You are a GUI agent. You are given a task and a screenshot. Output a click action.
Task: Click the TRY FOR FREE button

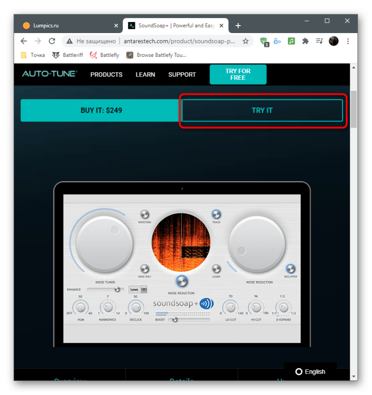pyautogui.click(x=238, y=75)
